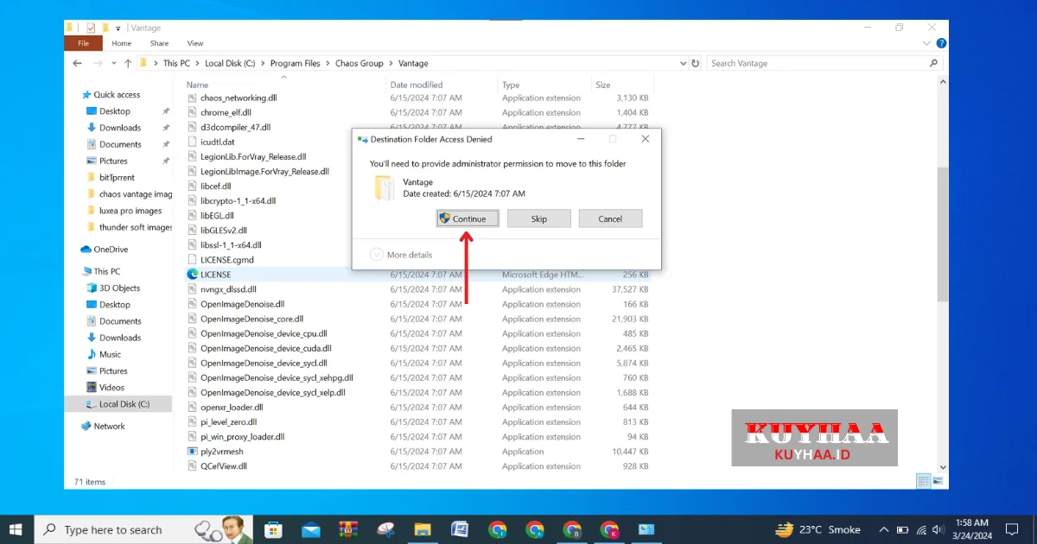Screen dimensions: 1037x544
Task: Go up one folder level arrow
Action: [128, 63]
